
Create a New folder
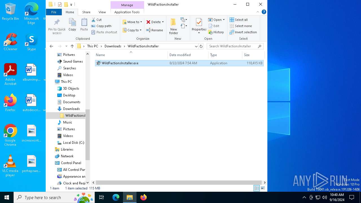pos(173,26)
